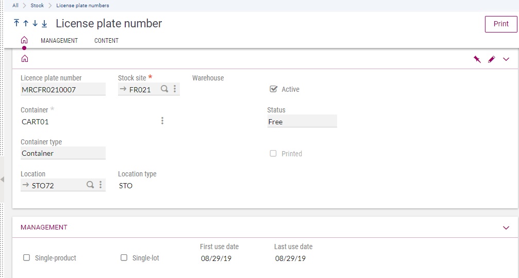Edit section using the pencil icon
The image size is (519, 278).
coord(492,59)
